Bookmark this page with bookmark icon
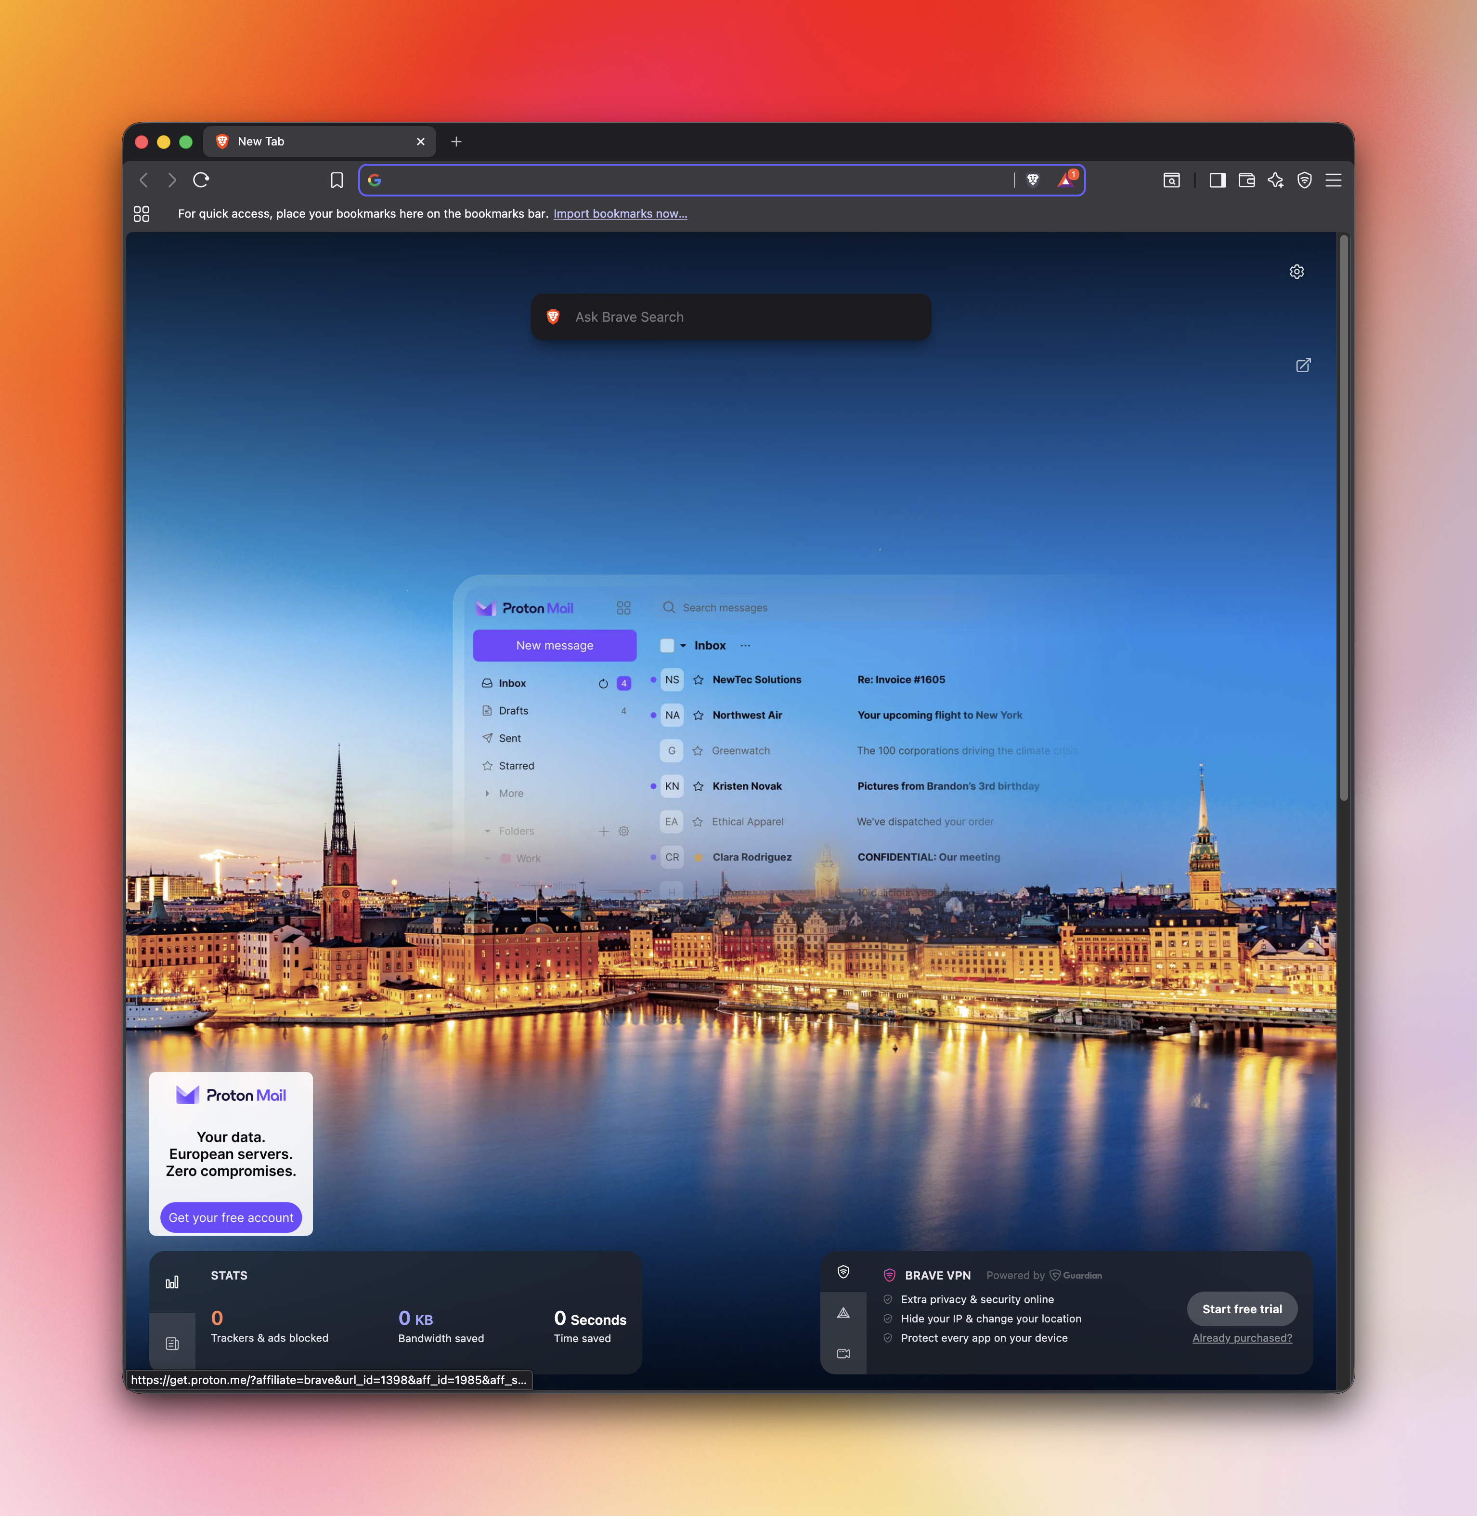Viewport: 1477px width, 1516px height. pos(337,180)
